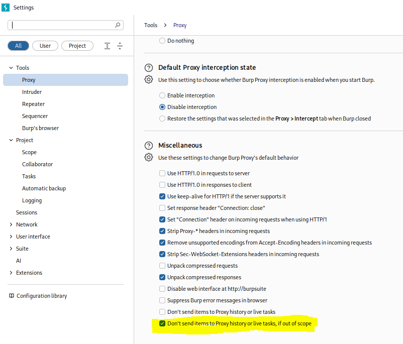Viewport: 403px width, 344px height.
Task: Filter settings by User
Action: pyautogui.click(x=45, y=46)
